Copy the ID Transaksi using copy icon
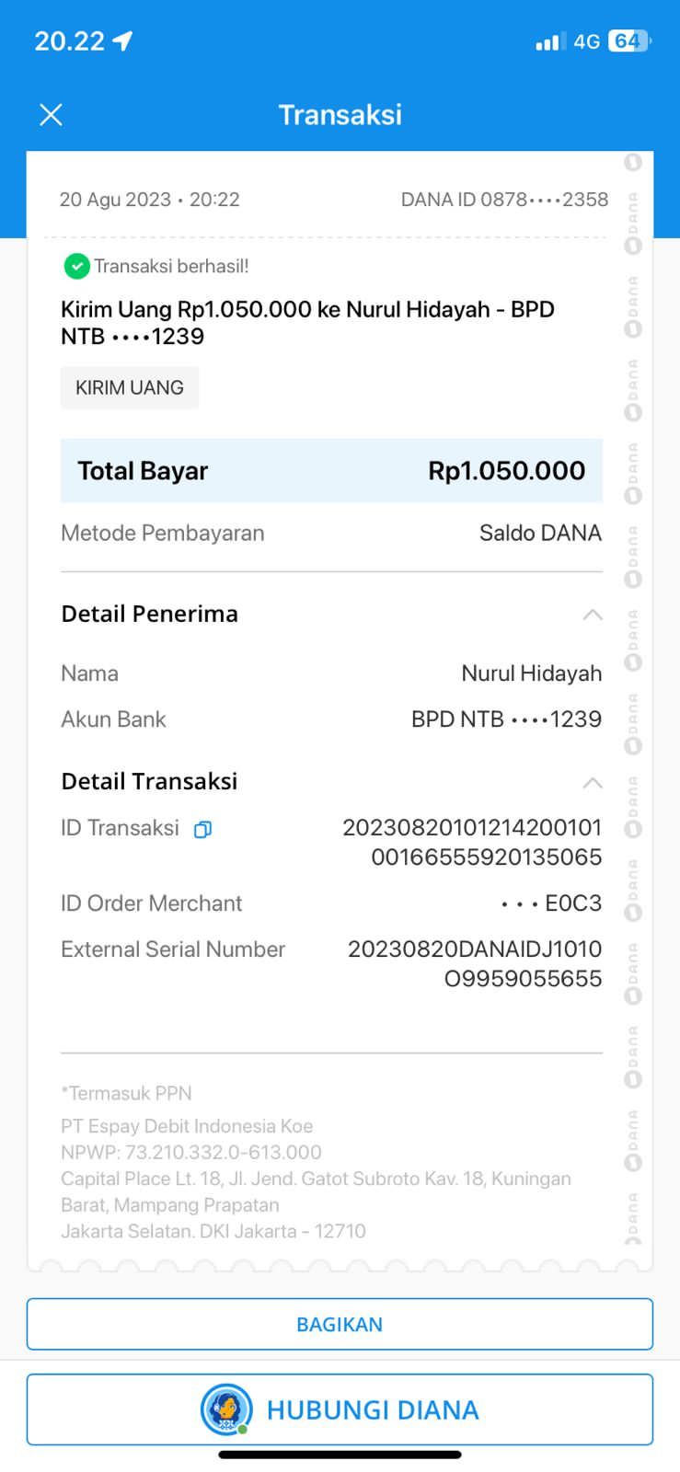Image resolution: width=680 pixels, height=1472 pixels. [202, 829]
